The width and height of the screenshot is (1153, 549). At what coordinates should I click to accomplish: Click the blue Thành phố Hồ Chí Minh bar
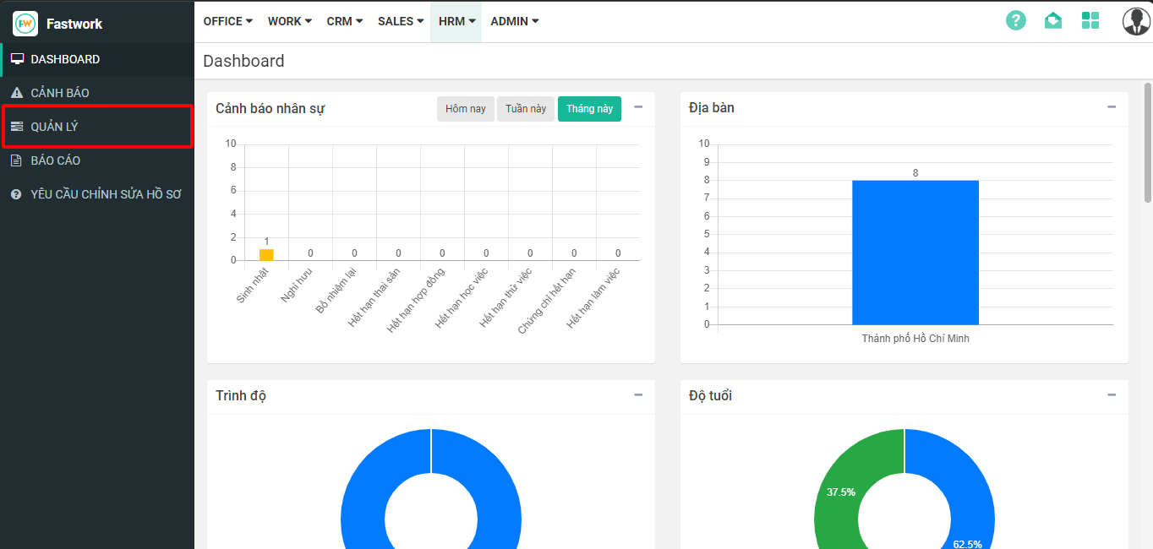coord(915,252)
